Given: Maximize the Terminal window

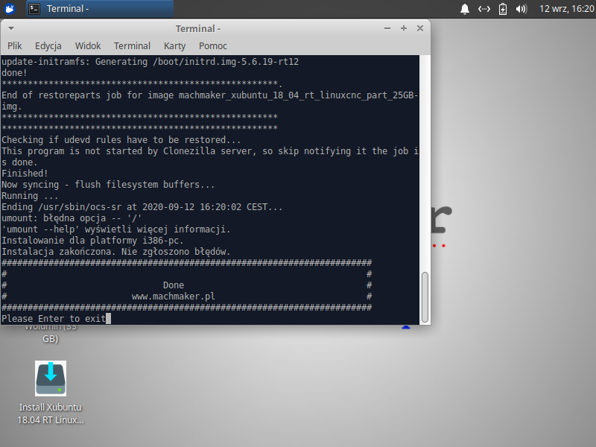Looking at the screenshot, I should (x=404, y=28).
